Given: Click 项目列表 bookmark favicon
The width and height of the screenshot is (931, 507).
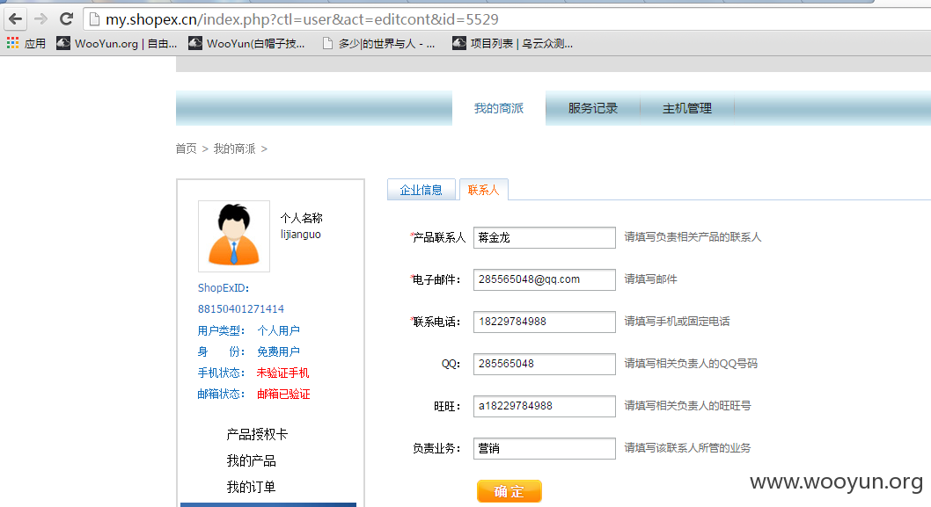Looking at the screenshot, I should tap(459, 43).
